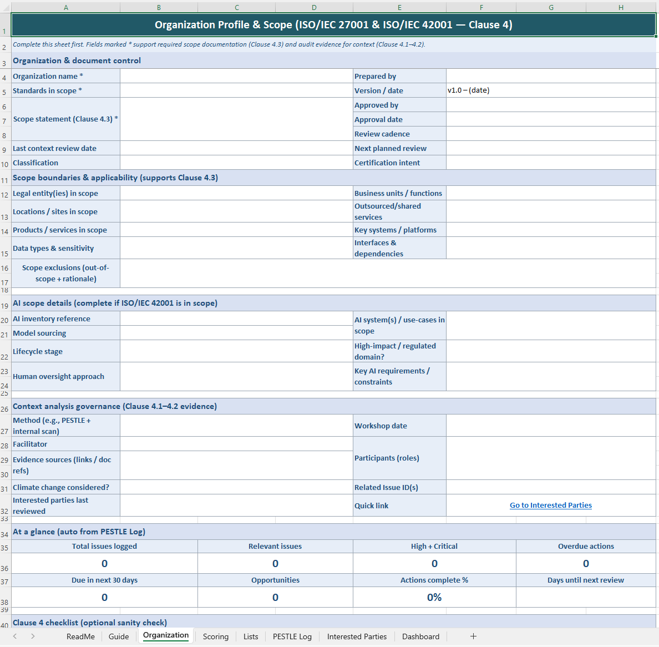This screenshot has width=659, height=647.
Task: Click the Version / date cell showing v1.0
Action: pyautogui.click(x=550, y=90)
